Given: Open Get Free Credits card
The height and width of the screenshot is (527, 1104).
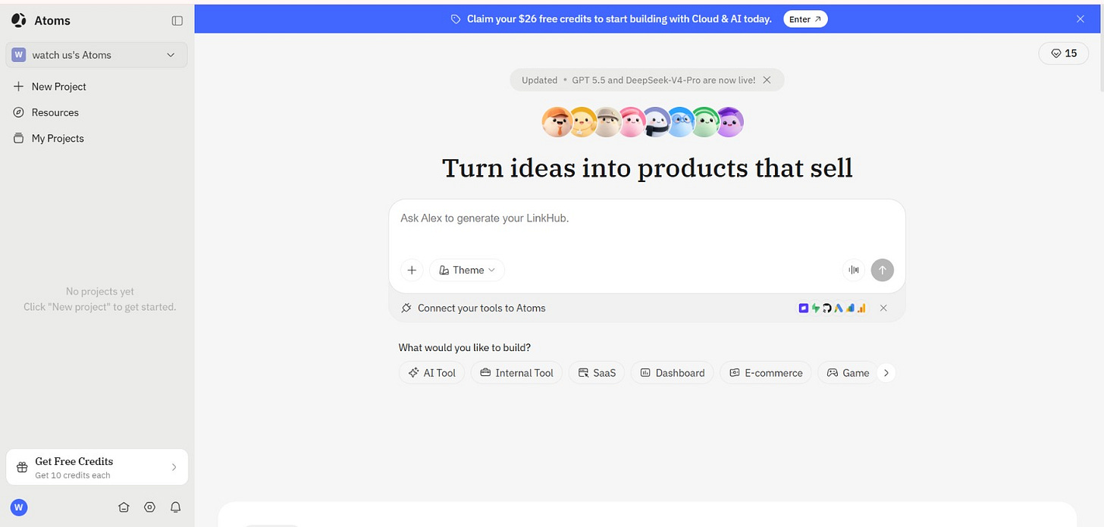Looking at the screenshot, I should pyautogui.click(x=97, y=467).
